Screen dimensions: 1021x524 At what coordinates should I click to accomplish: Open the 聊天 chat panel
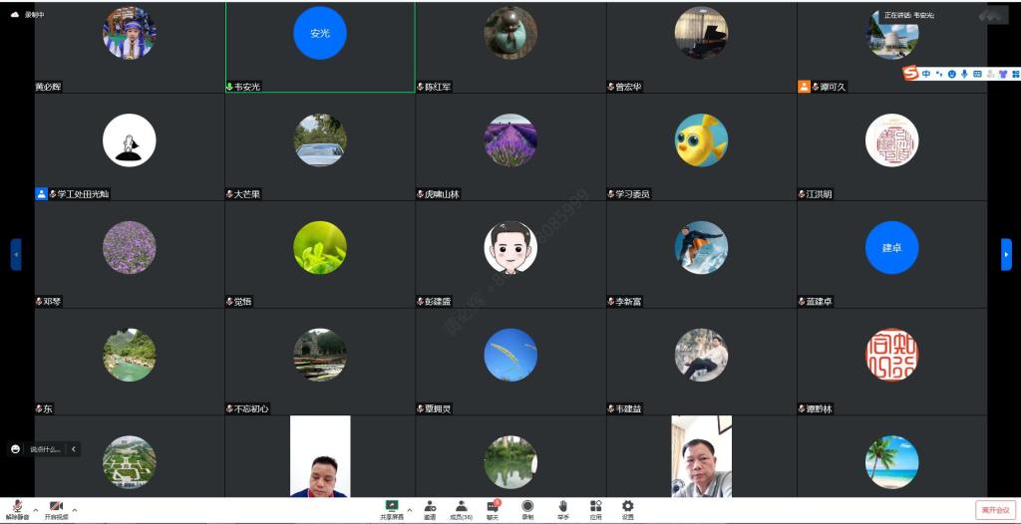[x=493, y=509]
